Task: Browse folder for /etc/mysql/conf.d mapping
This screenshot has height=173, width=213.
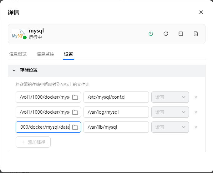Action: pyautogui.click(x=75, y=97)
